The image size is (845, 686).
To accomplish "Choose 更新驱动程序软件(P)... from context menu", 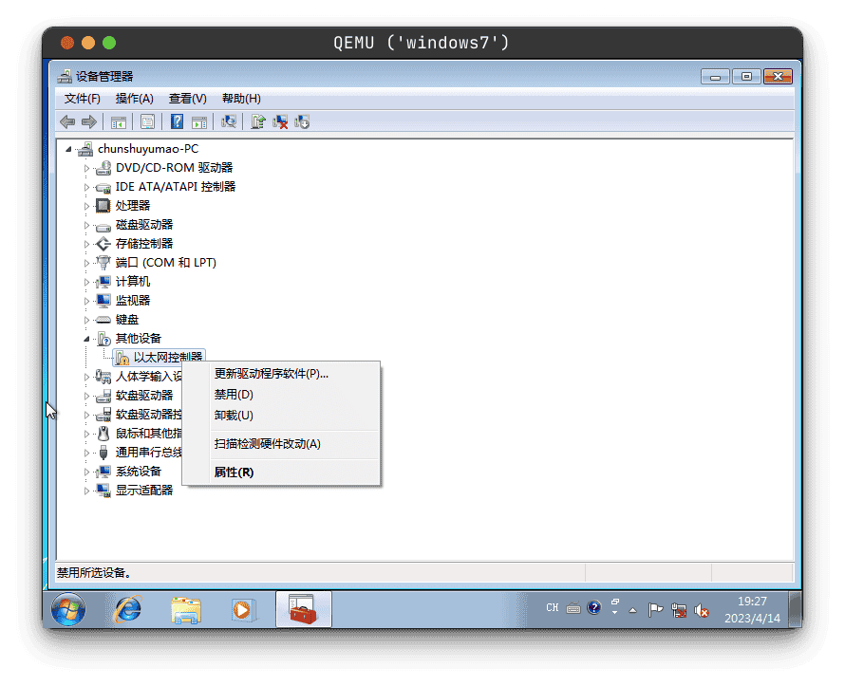I will [x=282, y=373].
